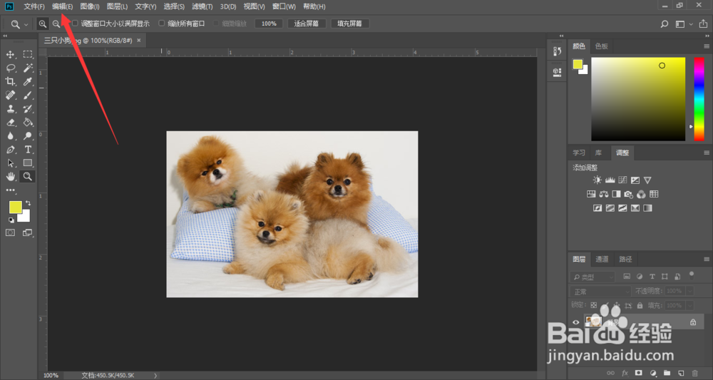
Task: Toggle filter for type layers (T)
Action: click(x=652, y=277)
